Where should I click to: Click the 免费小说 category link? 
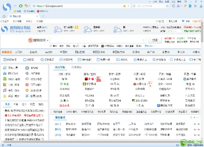coord(103,60)
